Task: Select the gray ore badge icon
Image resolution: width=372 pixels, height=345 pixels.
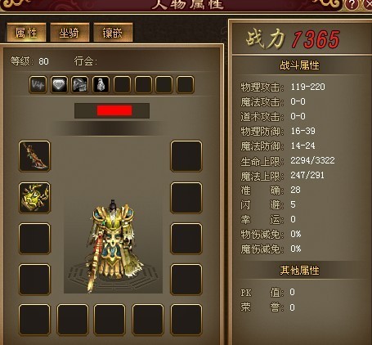Action: point(79,85)
